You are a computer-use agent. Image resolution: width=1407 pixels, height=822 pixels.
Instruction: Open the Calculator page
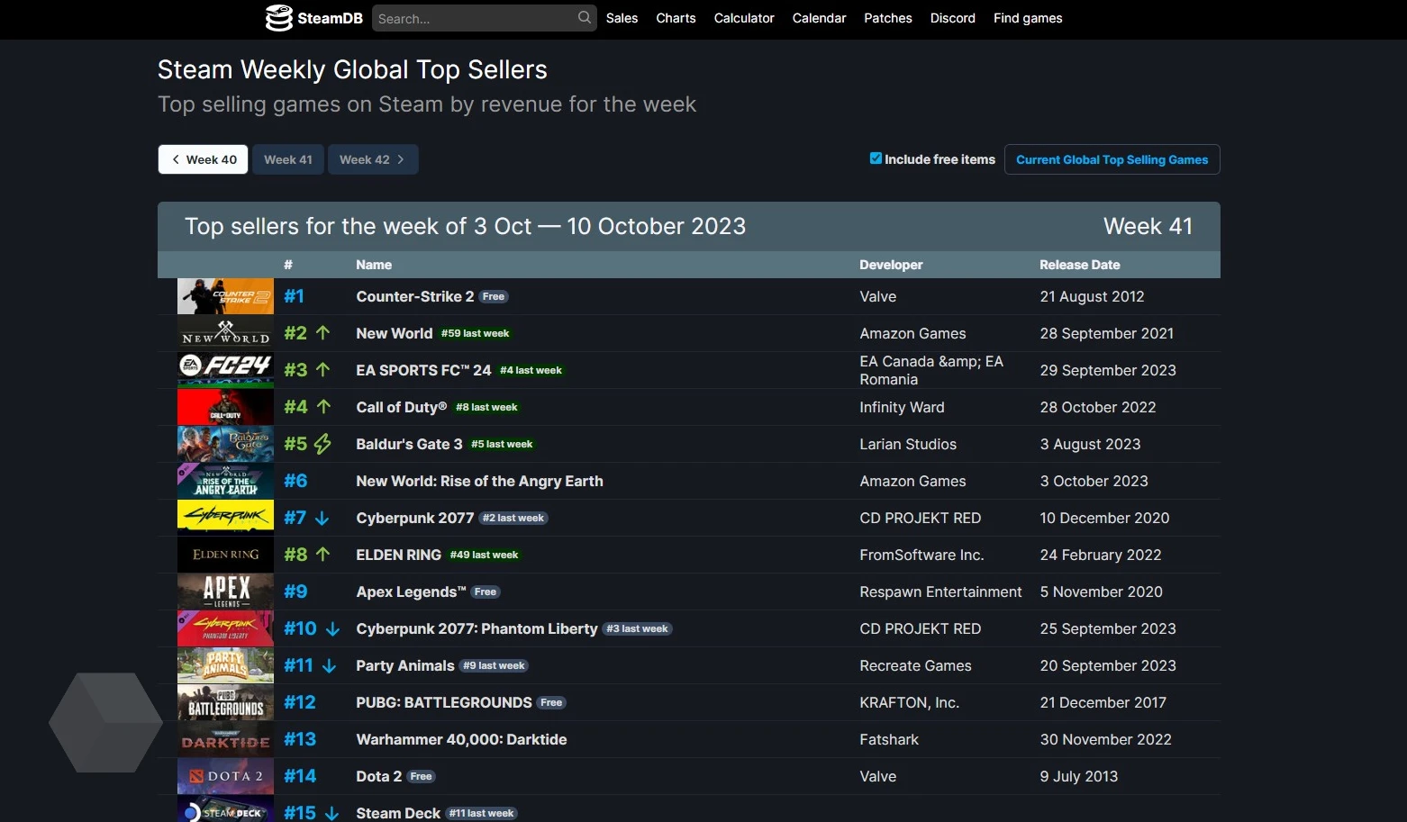click(744, 18)
